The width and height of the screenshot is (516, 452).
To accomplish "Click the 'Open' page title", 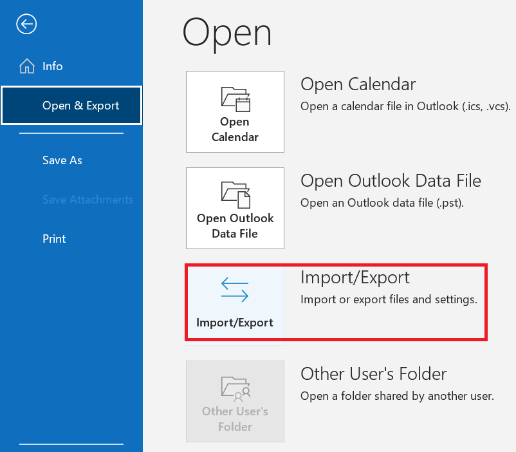I will pyautogui.click(x=227, y=34).
